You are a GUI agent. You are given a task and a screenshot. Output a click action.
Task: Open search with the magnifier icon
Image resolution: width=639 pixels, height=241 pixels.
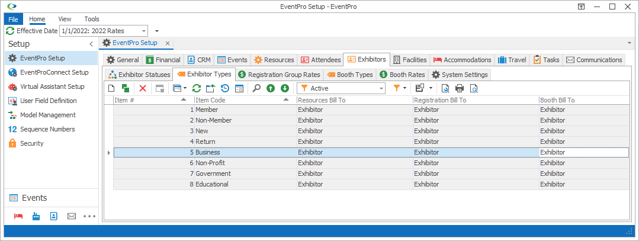tap(256, 88)
